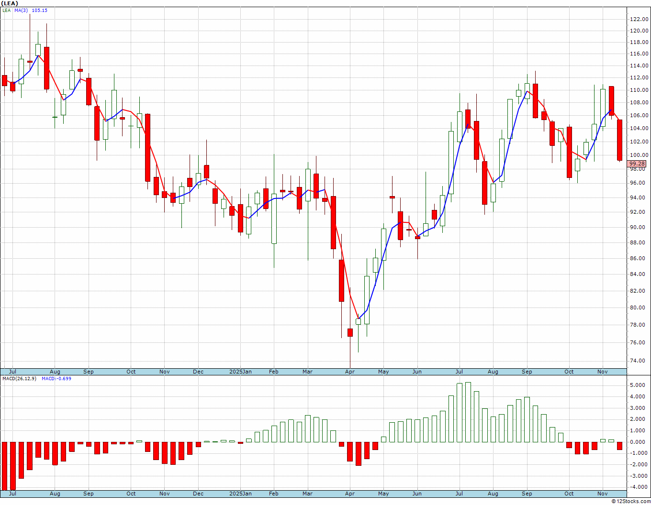Click the 1.000 MACD axis label
651x505 pixels.
click(638, 430)
